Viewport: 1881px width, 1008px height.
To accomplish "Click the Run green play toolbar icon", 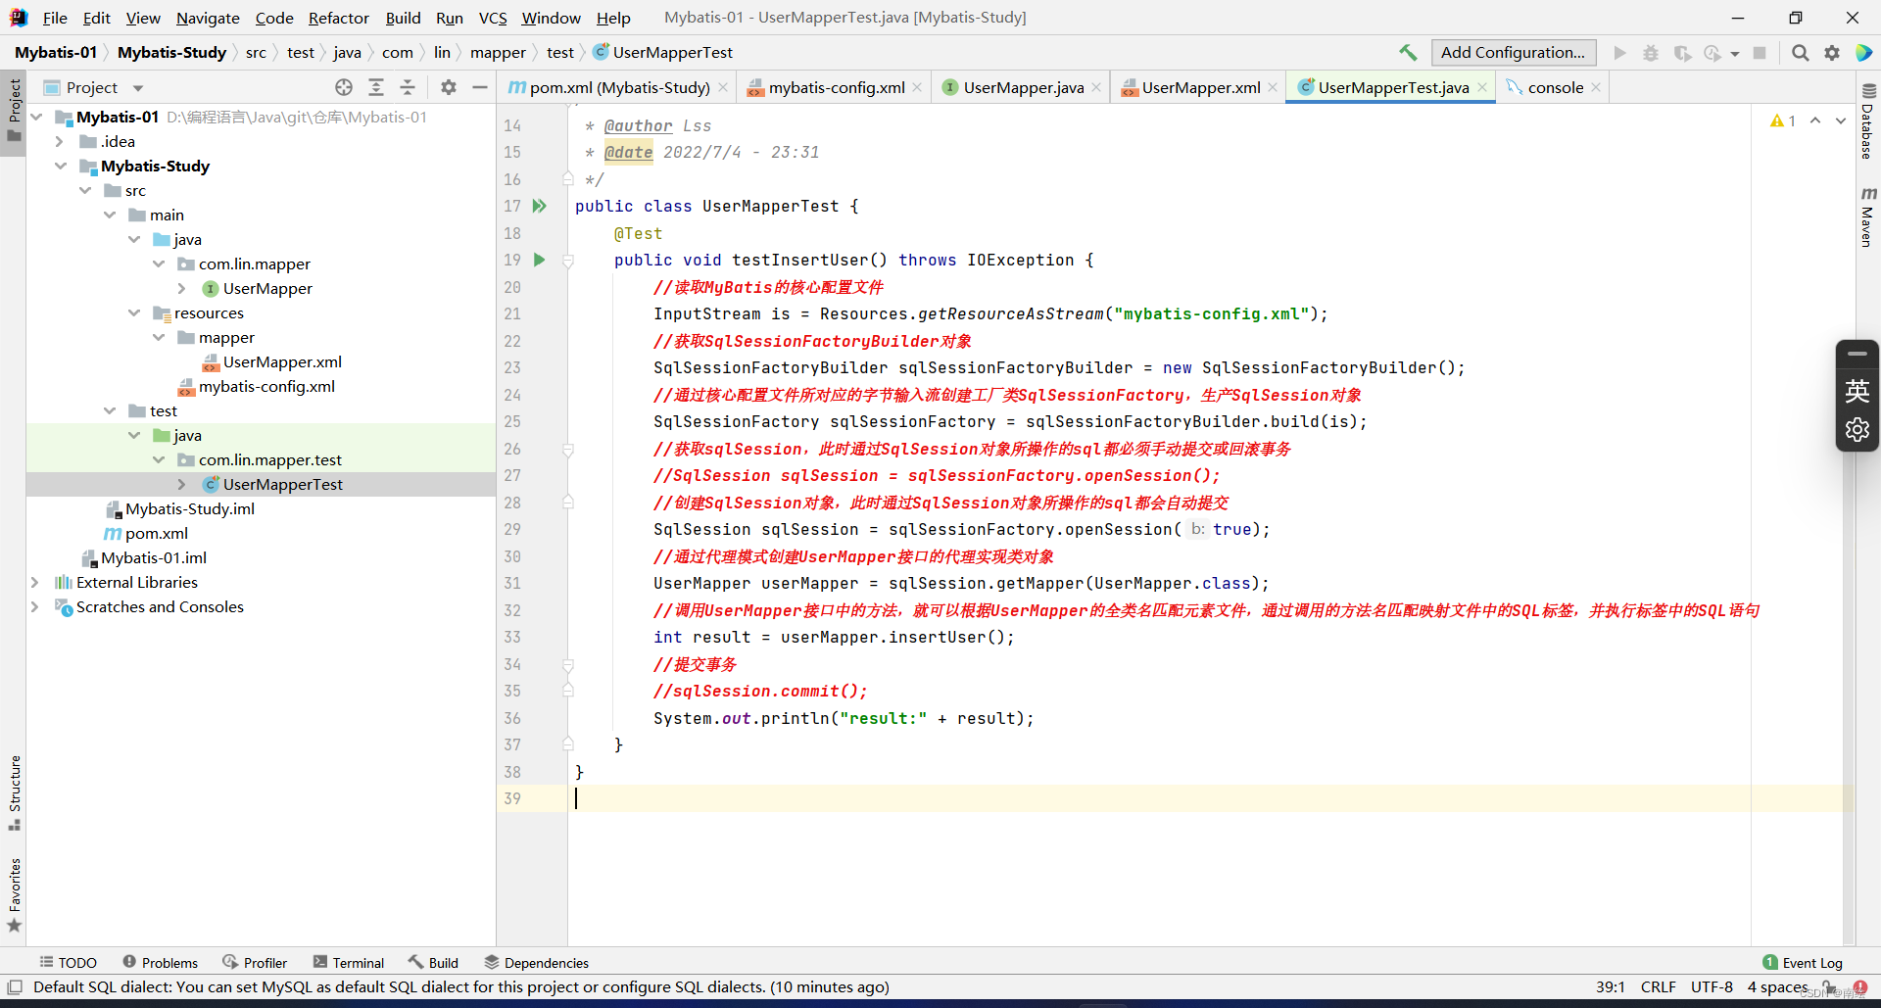I will (1620, 53).
